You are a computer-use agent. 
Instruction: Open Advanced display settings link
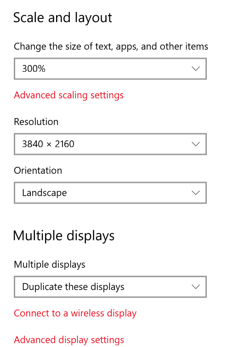tap(69, 340)
